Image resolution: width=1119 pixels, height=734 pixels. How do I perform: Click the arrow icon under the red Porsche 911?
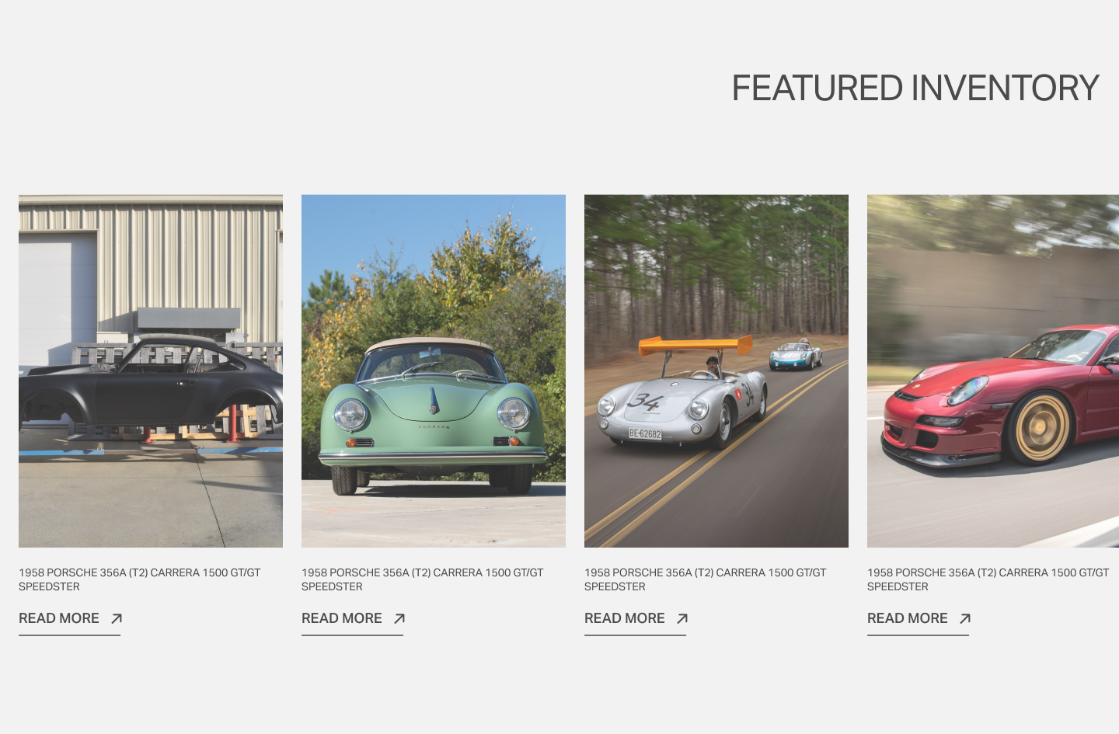click(x=965, y=619)
